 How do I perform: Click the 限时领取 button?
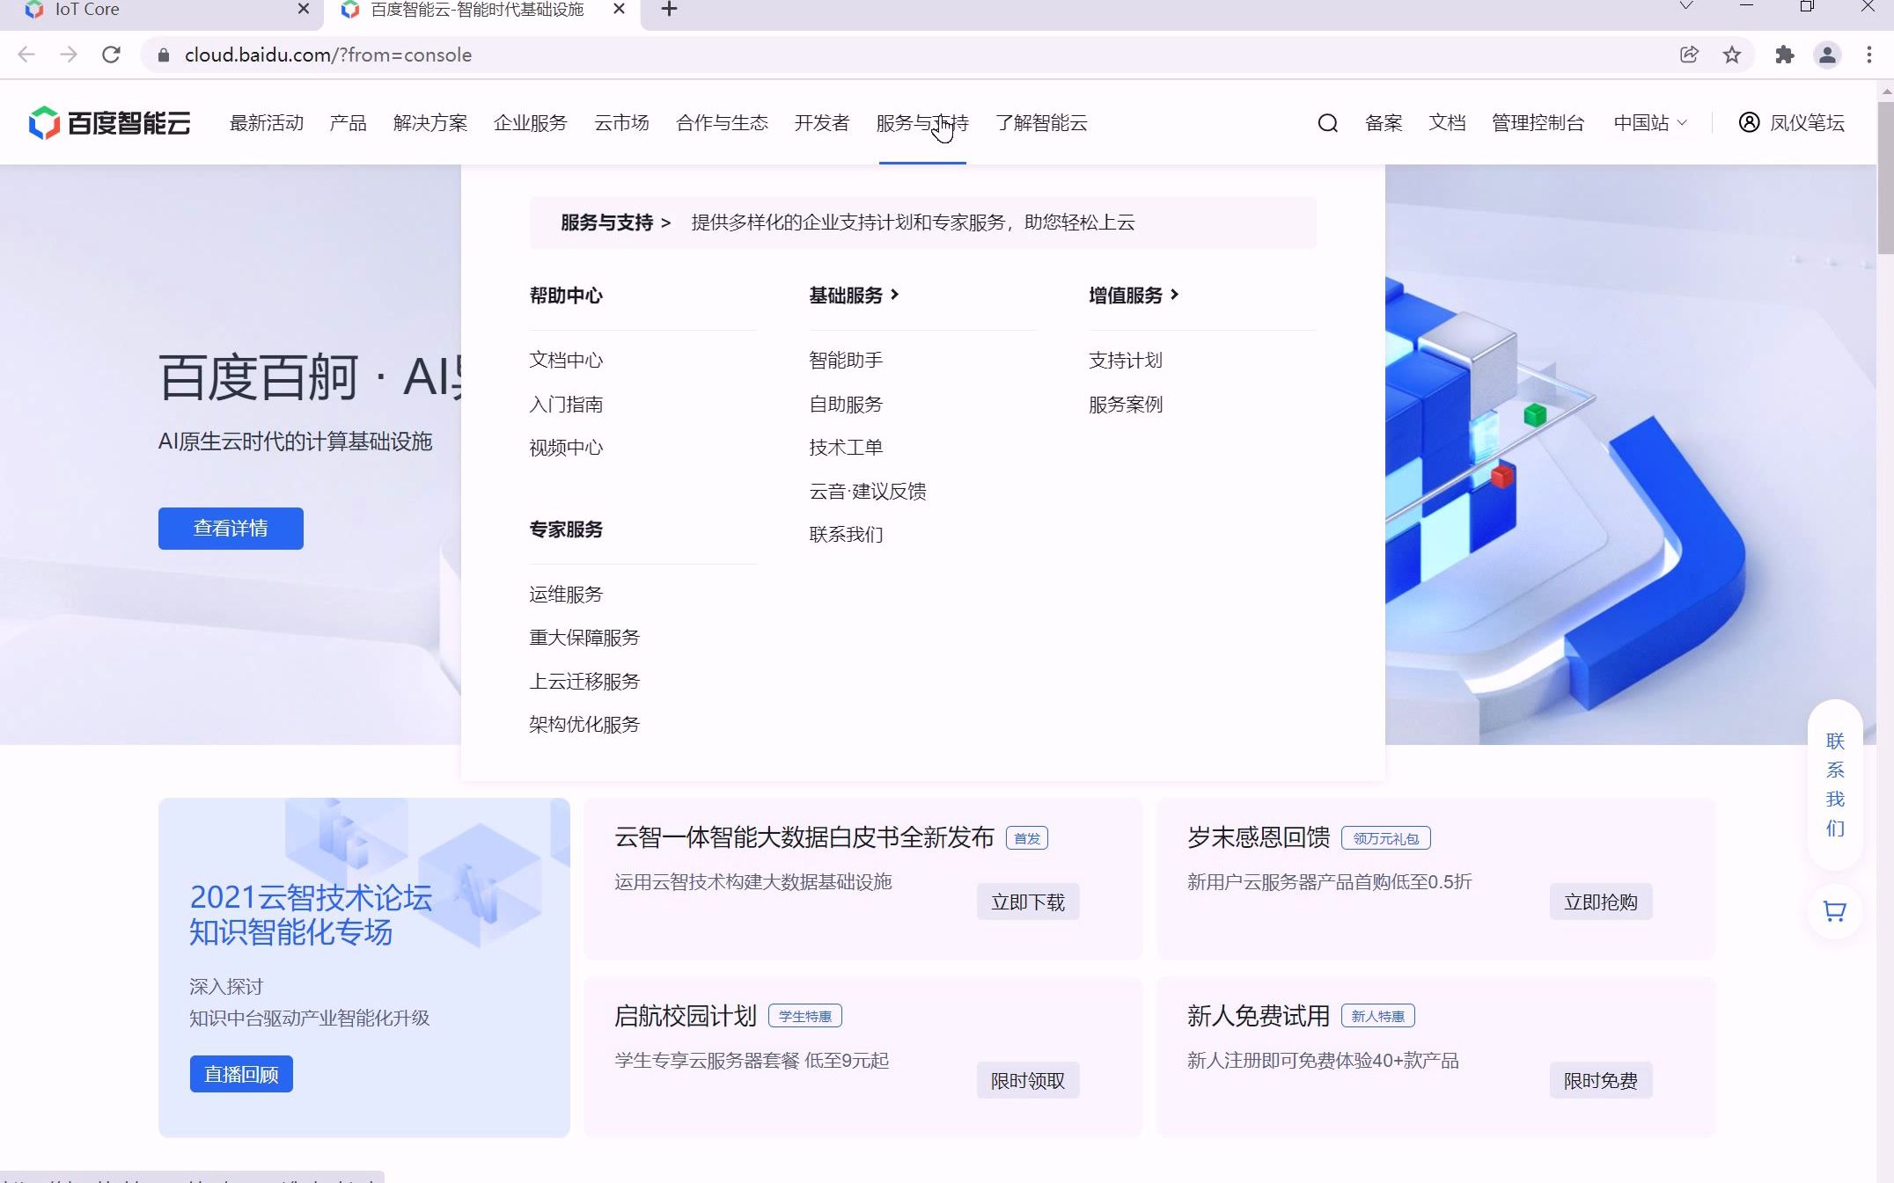pyautogui.click(x=1028, y=1080)
